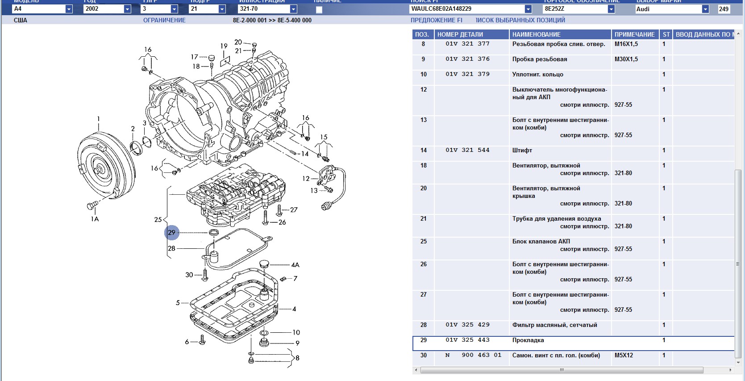Viewport: 745px width, 381px height.
Task: Select the highlighted Прокладка row
Action: point(574,343)
